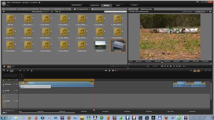214x120 pixels.
Task: Jump to the start in preview controls
Action: pyautogui.click(x=162, y=66)
